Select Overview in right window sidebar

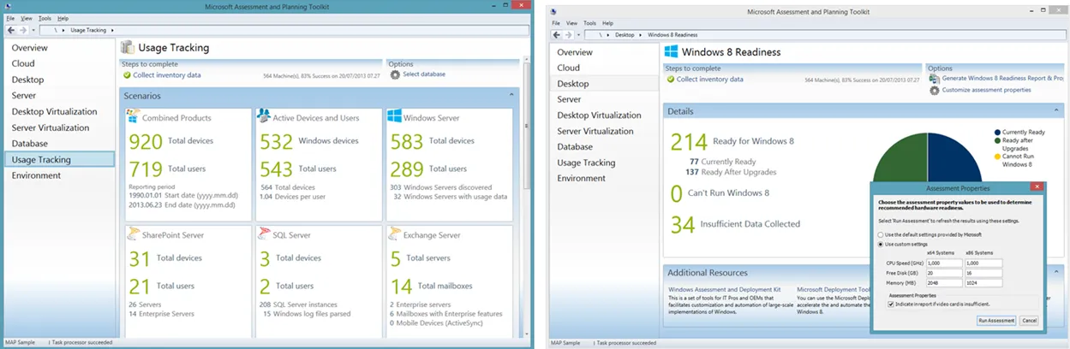click(575, 52)
